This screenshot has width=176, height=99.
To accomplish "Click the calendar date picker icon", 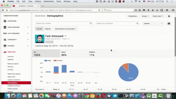I will [x=169, y=23].
